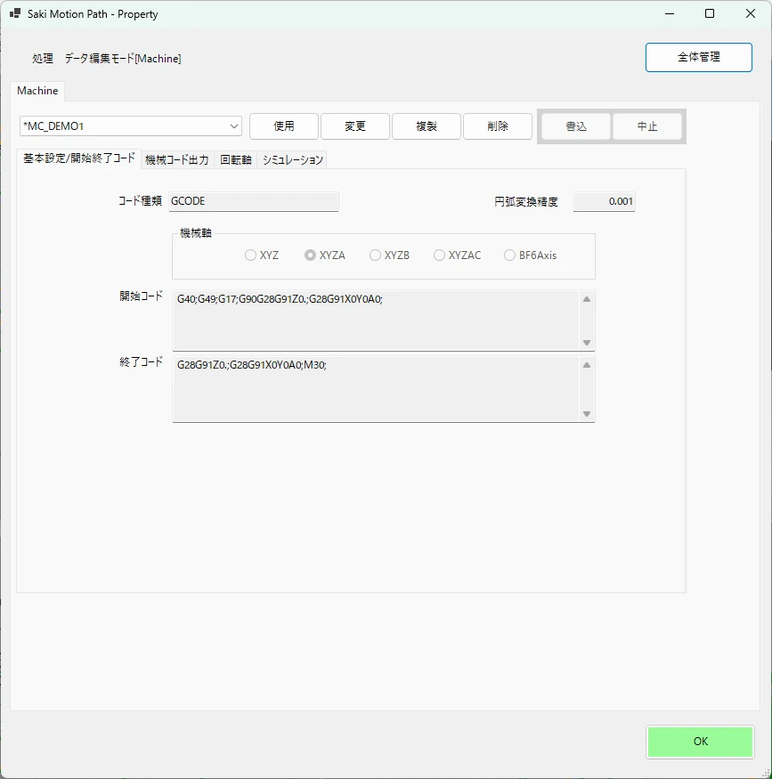The height and width of the screenshot is (779, 772).
Task: Close the Saki Motion Path Property window
Action: [751, 14]
